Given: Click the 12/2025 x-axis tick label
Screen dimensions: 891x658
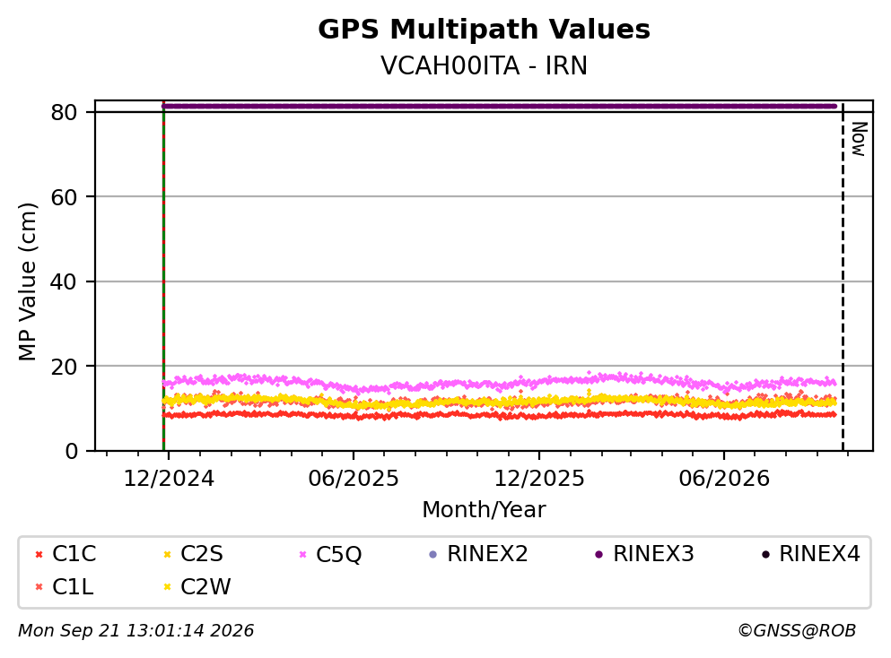Looking at the screenshot, I should coord(538,479).
